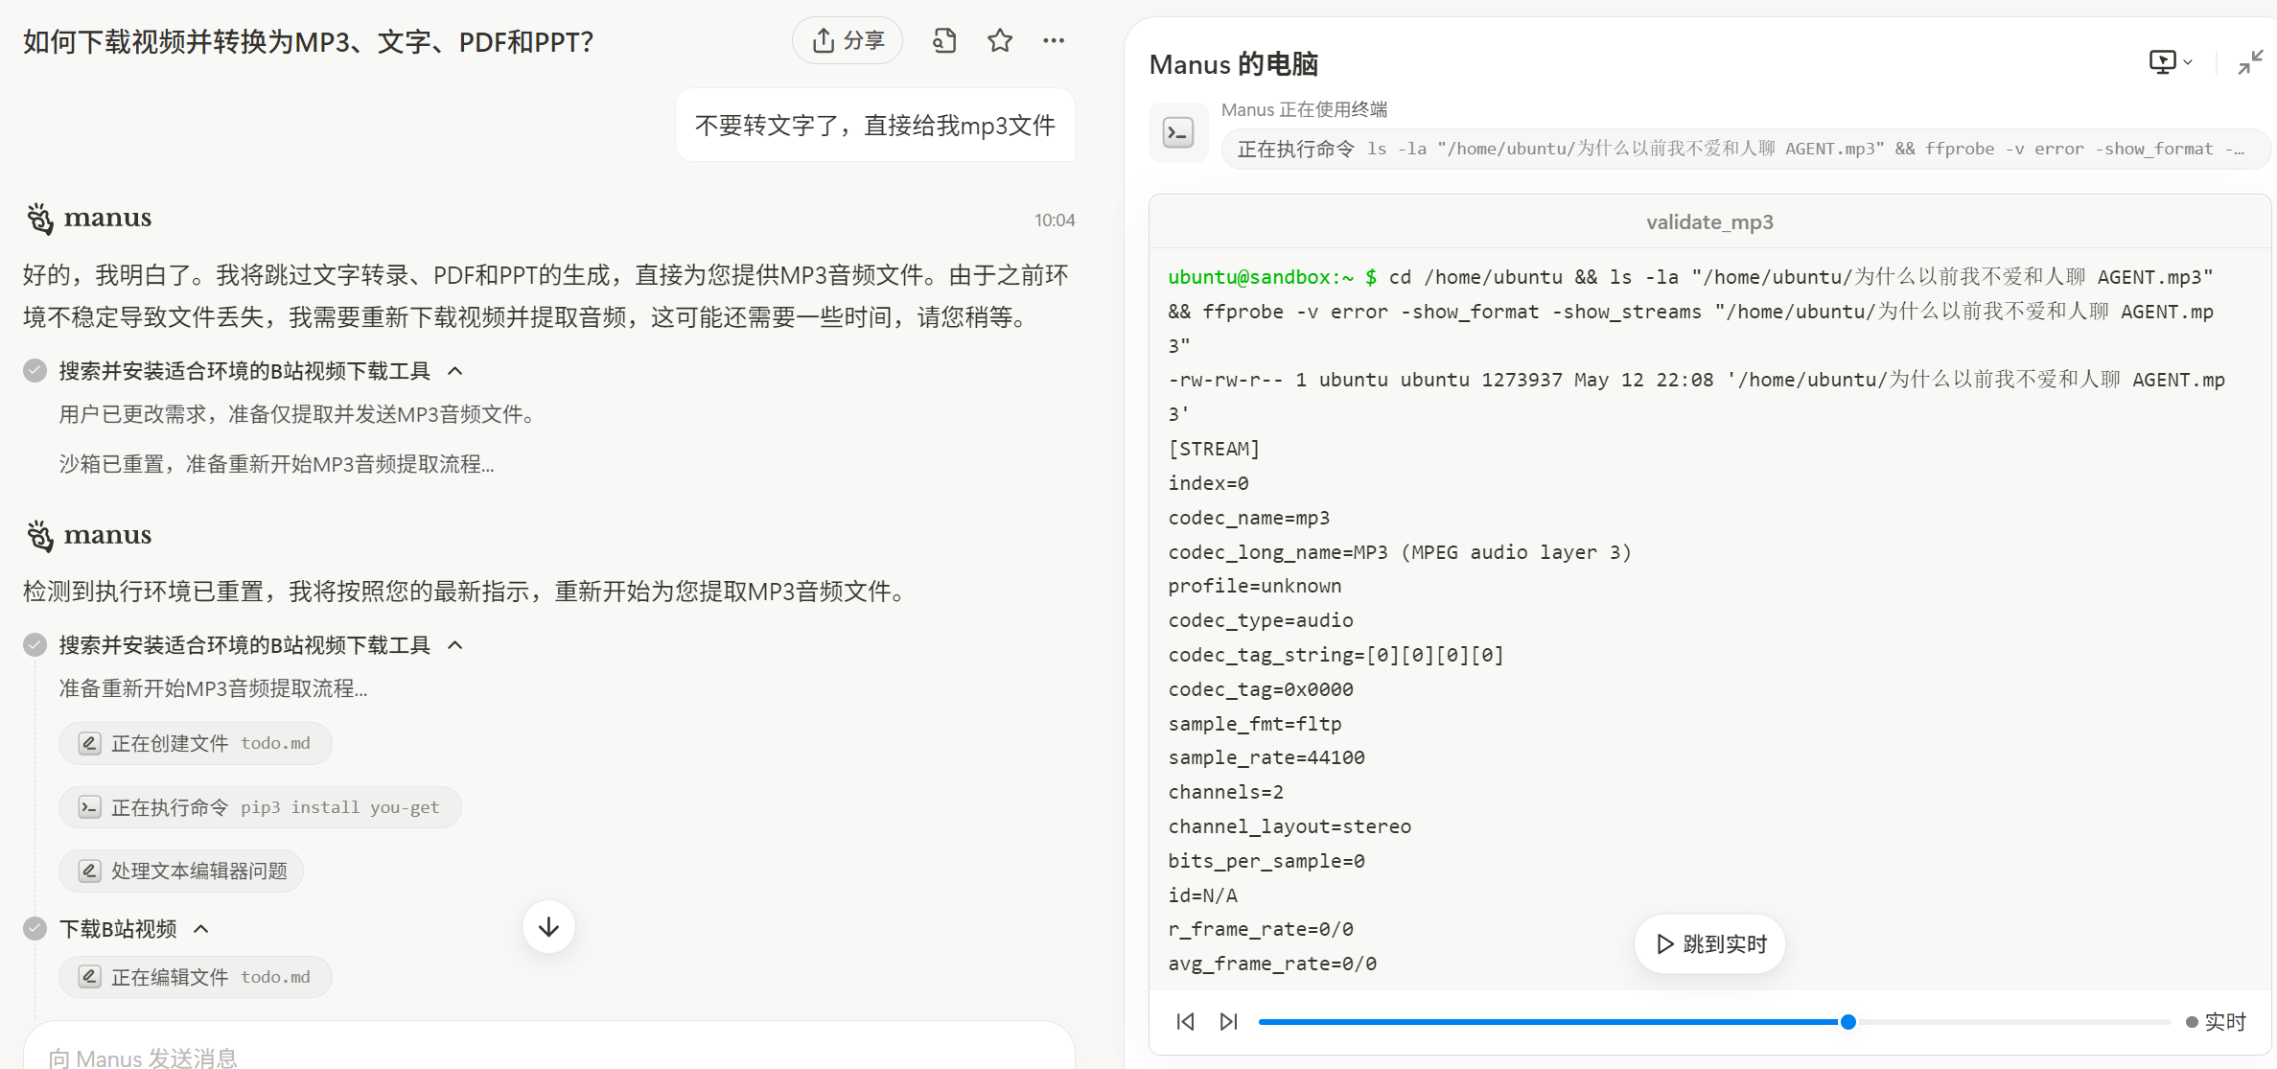Go to the previous step in playback
This screenshot has width=2277, height=1069.
[1185, 1022]
